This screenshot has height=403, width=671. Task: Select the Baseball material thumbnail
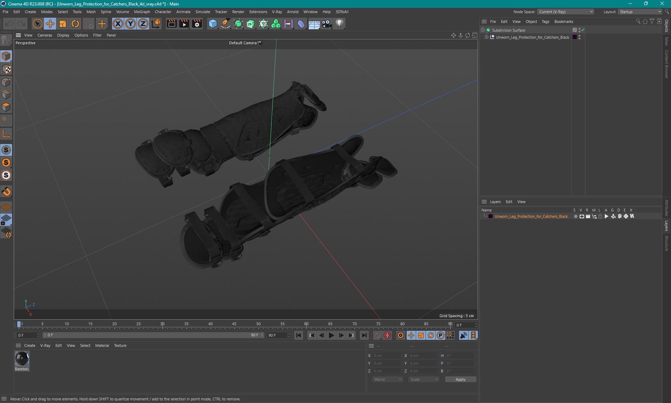[x=22, y=359]
